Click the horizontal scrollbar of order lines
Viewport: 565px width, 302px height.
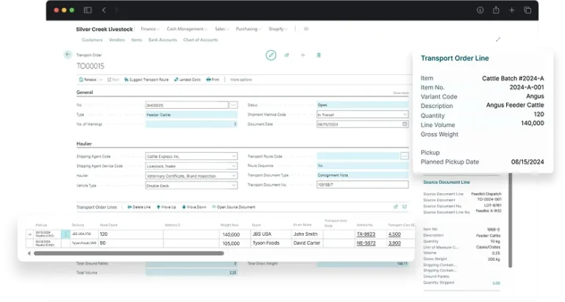(x=129, y=254)
